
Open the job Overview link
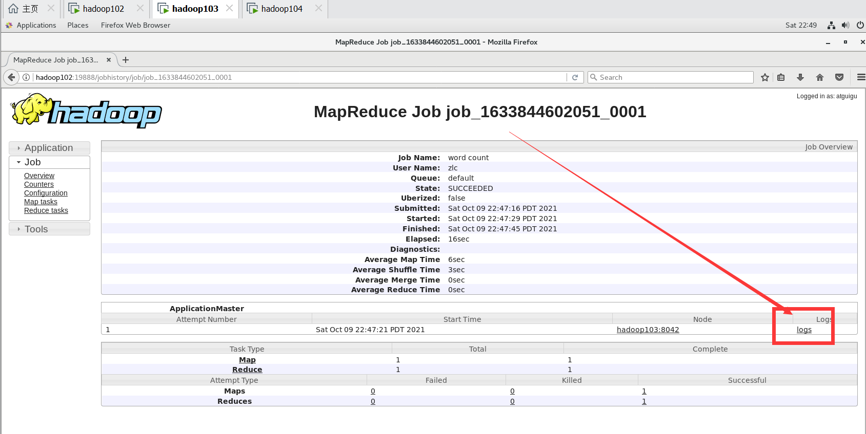pos(39,176)
